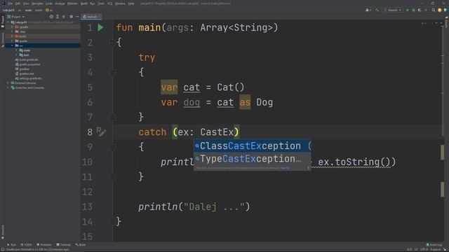Open the Refactor menu
Screen dimensions: 449x252
pyautogui.click(x=72, y=3)
